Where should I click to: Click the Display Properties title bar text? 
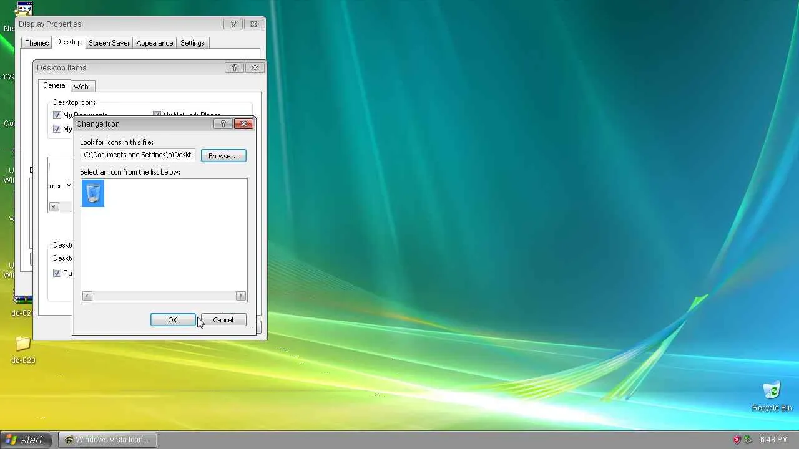50,24
